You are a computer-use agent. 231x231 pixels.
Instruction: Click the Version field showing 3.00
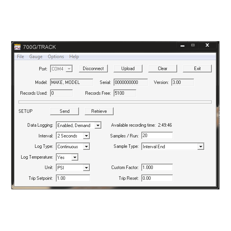coord(182,82)
